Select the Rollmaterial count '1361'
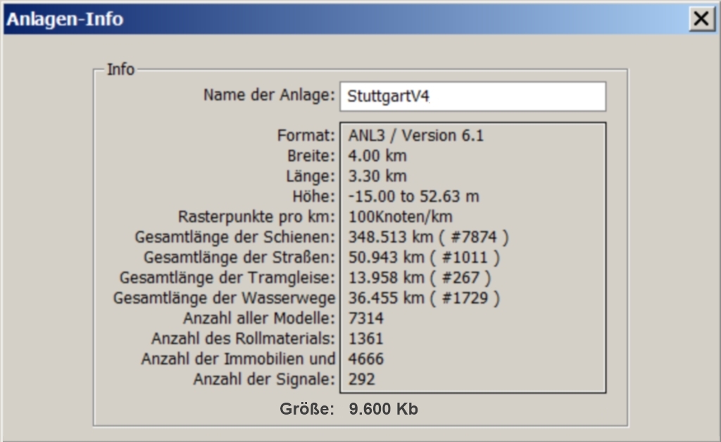This screenshot has width=721, height=442. [x=365, y=339]
